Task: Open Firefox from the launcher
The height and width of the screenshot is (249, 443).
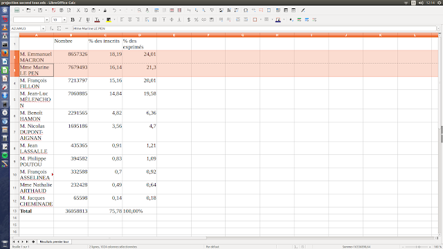Action: 5,53
